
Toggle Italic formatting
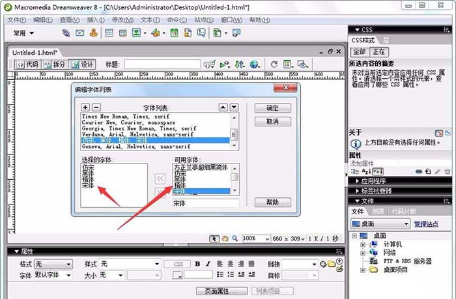[x=208, y=264]
